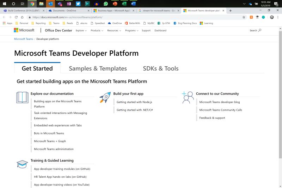Click the page vertical scrollbar
282x188 pixels.
280,95
